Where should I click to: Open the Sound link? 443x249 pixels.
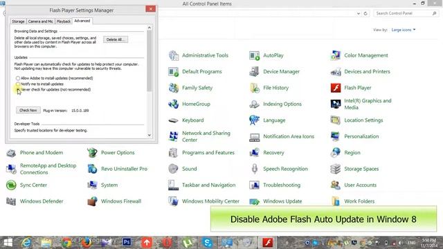(189, 169)
